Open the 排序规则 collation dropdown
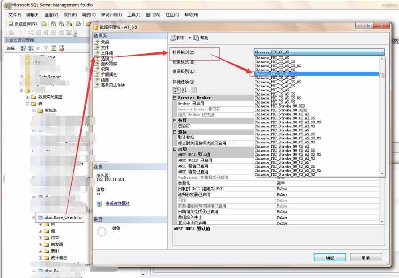Image resolution: width=399 pixels, height=278 pixels. tap(382, 52)
